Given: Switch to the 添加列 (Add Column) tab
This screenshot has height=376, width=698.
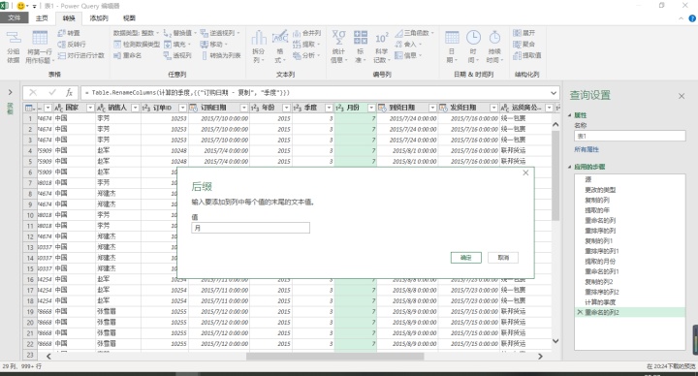Looking at the screenshot, I should click(x=99, y=18).
